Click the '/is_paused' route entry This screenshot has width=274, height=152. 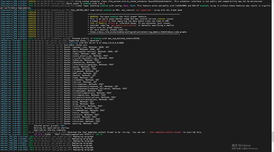click(82, 71)
